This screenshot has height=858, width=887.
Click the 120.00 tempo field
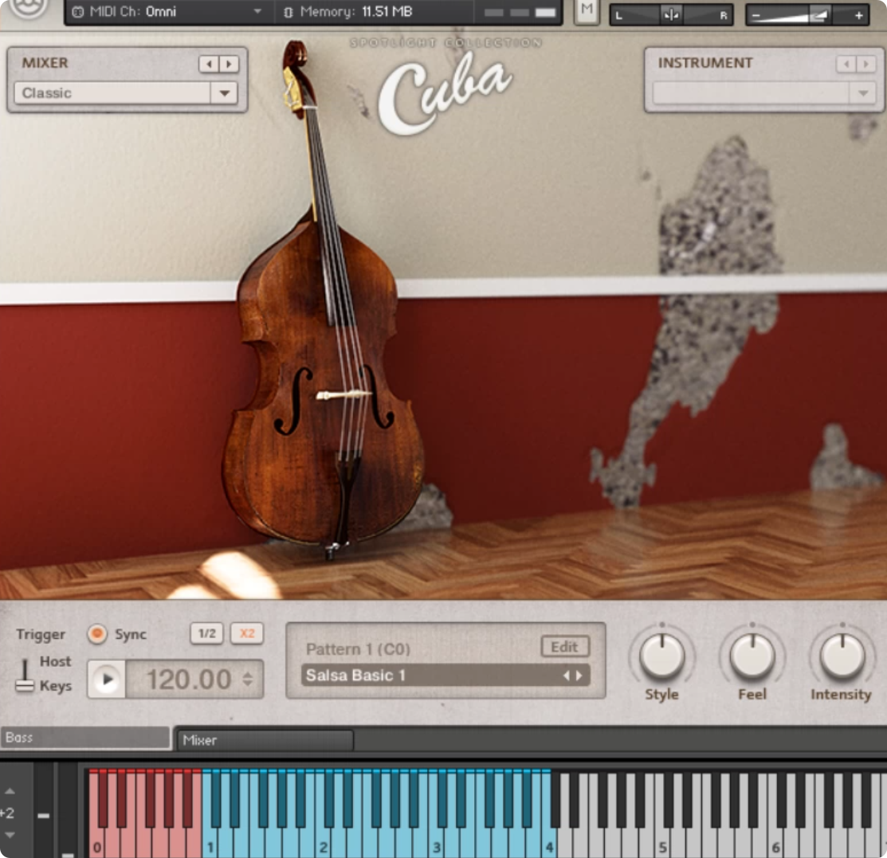[x=188, y=680]
